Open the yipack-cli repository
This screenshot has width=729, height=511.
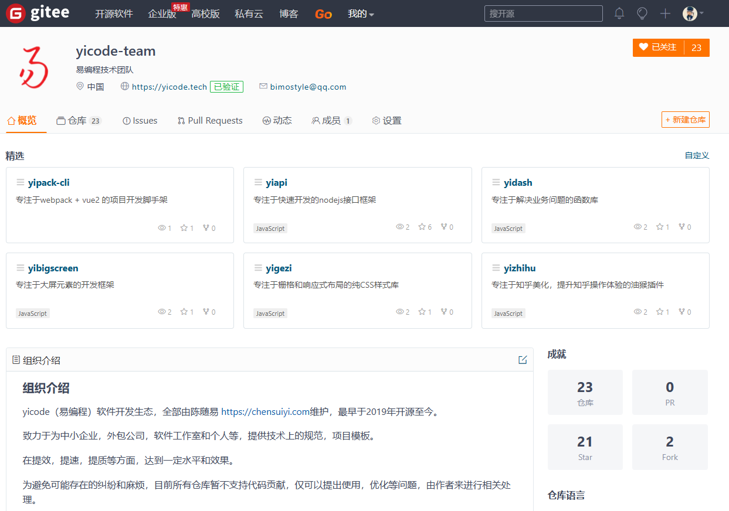pos(49,183)
